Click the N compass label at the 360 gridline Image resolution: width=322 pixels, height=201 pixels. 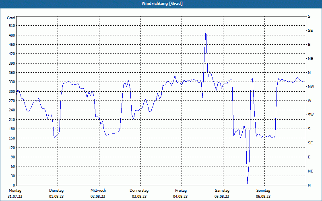[x=309, y=73]
